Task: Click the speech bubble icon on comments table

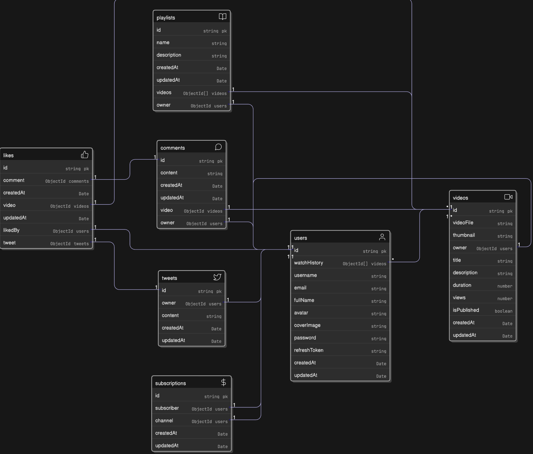Action: click(x=218, y=147)
